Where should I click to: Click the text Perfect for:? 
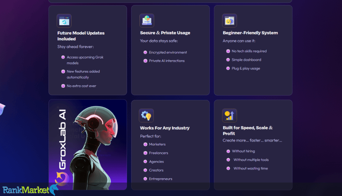[151, 136]
